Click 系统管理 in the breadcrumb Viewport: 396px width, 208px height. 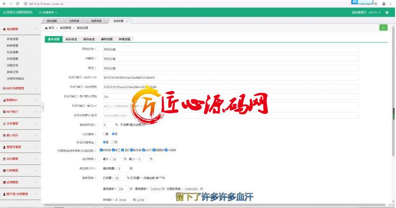pyautogui.click(x=65, y=28)
